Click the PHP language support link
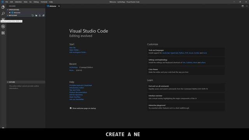This screenshot has width=249, height=140. (x=186, y=53)
